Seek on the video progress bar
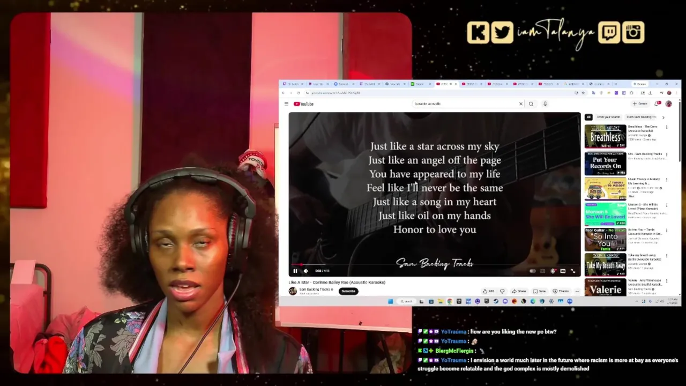Image resolution: width=686 pixels, height=386 pixels. [x=434, y=265]
